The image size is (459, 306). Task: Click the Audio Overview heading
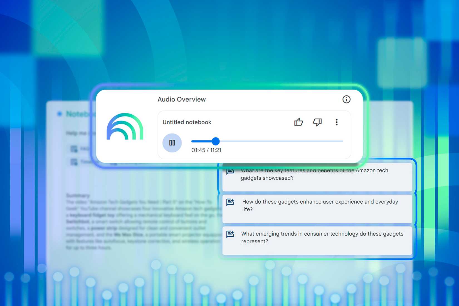182,99
